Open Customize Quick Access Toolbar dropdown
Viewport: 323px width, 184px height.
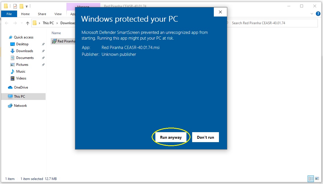click(x=27, y=7)
